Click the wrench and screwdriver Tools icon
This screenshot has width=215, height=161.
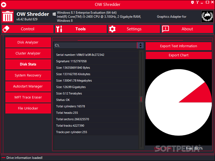[x=59, y=29]
